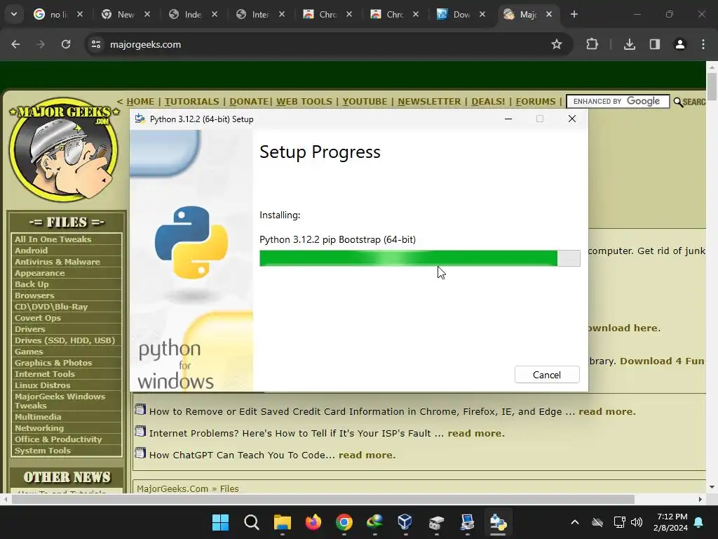
Task: Reload the majorgeeks.com page
Action: click(66, 44)
